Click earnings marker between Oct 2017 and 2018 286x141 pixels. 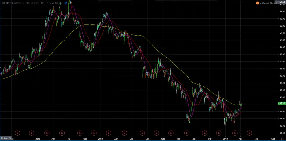(x=156, y=133)
